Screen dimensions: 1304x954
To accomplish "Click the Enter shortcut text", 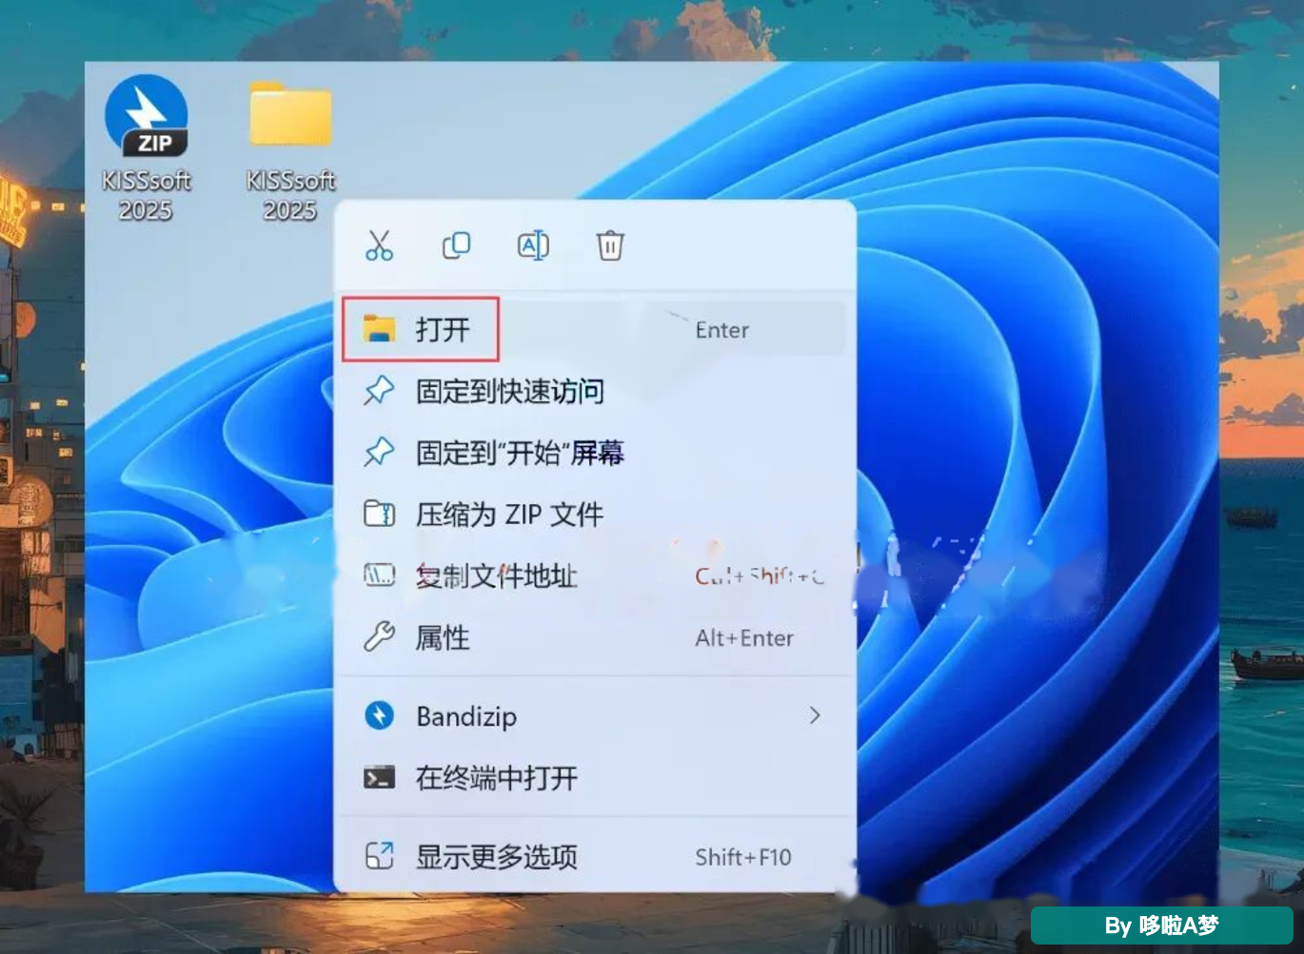I will [721, 330].
